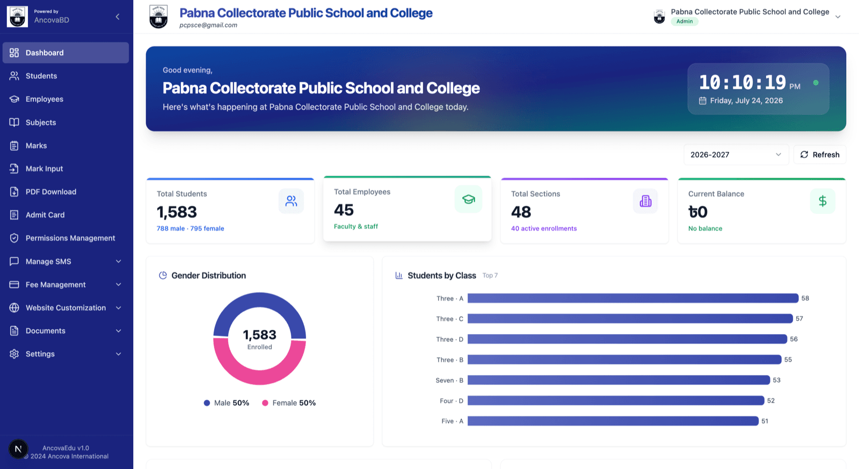Click the Employees graduation cap icon in sidebar
The image size is (859, 469).
(x=14, y=99)
